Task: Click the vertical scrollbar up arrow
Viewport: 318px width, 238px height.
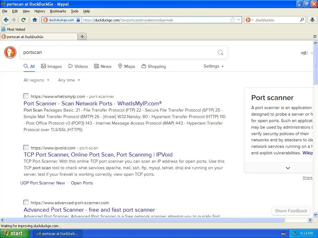Action: (315, 43)
